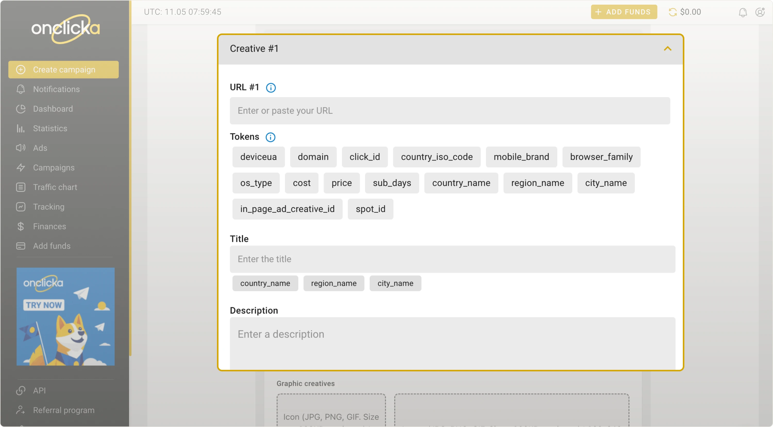Click the URL #1 info icon
Screen dimensions: 773x427
(271, 88)
